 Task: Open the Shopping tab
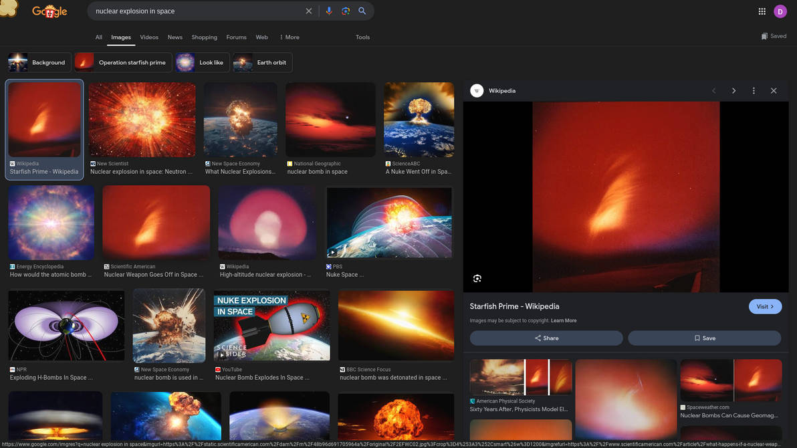point(205,37)
